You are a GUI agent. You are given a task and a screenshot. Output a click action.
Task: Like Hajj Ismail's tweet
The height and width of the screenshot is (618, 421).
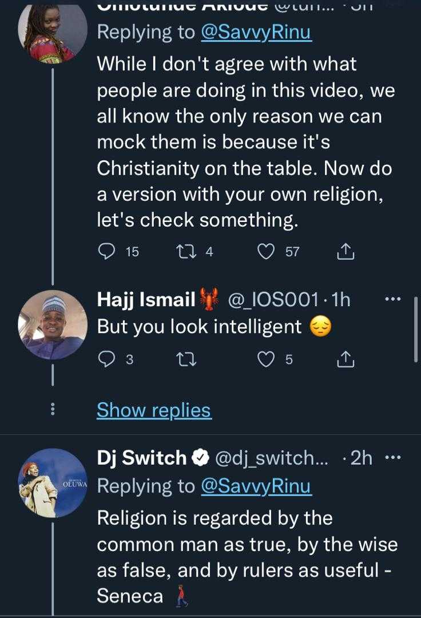click(x=265, y=359)
